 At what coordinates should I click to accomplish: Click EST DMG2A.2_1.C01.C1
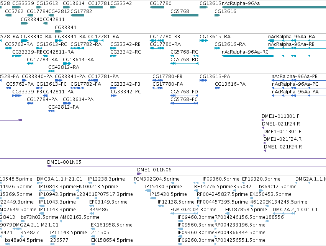point(295,210)
